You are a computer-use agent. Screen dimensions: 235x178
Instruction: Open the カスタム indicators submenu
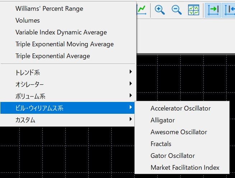pos(68,120)
